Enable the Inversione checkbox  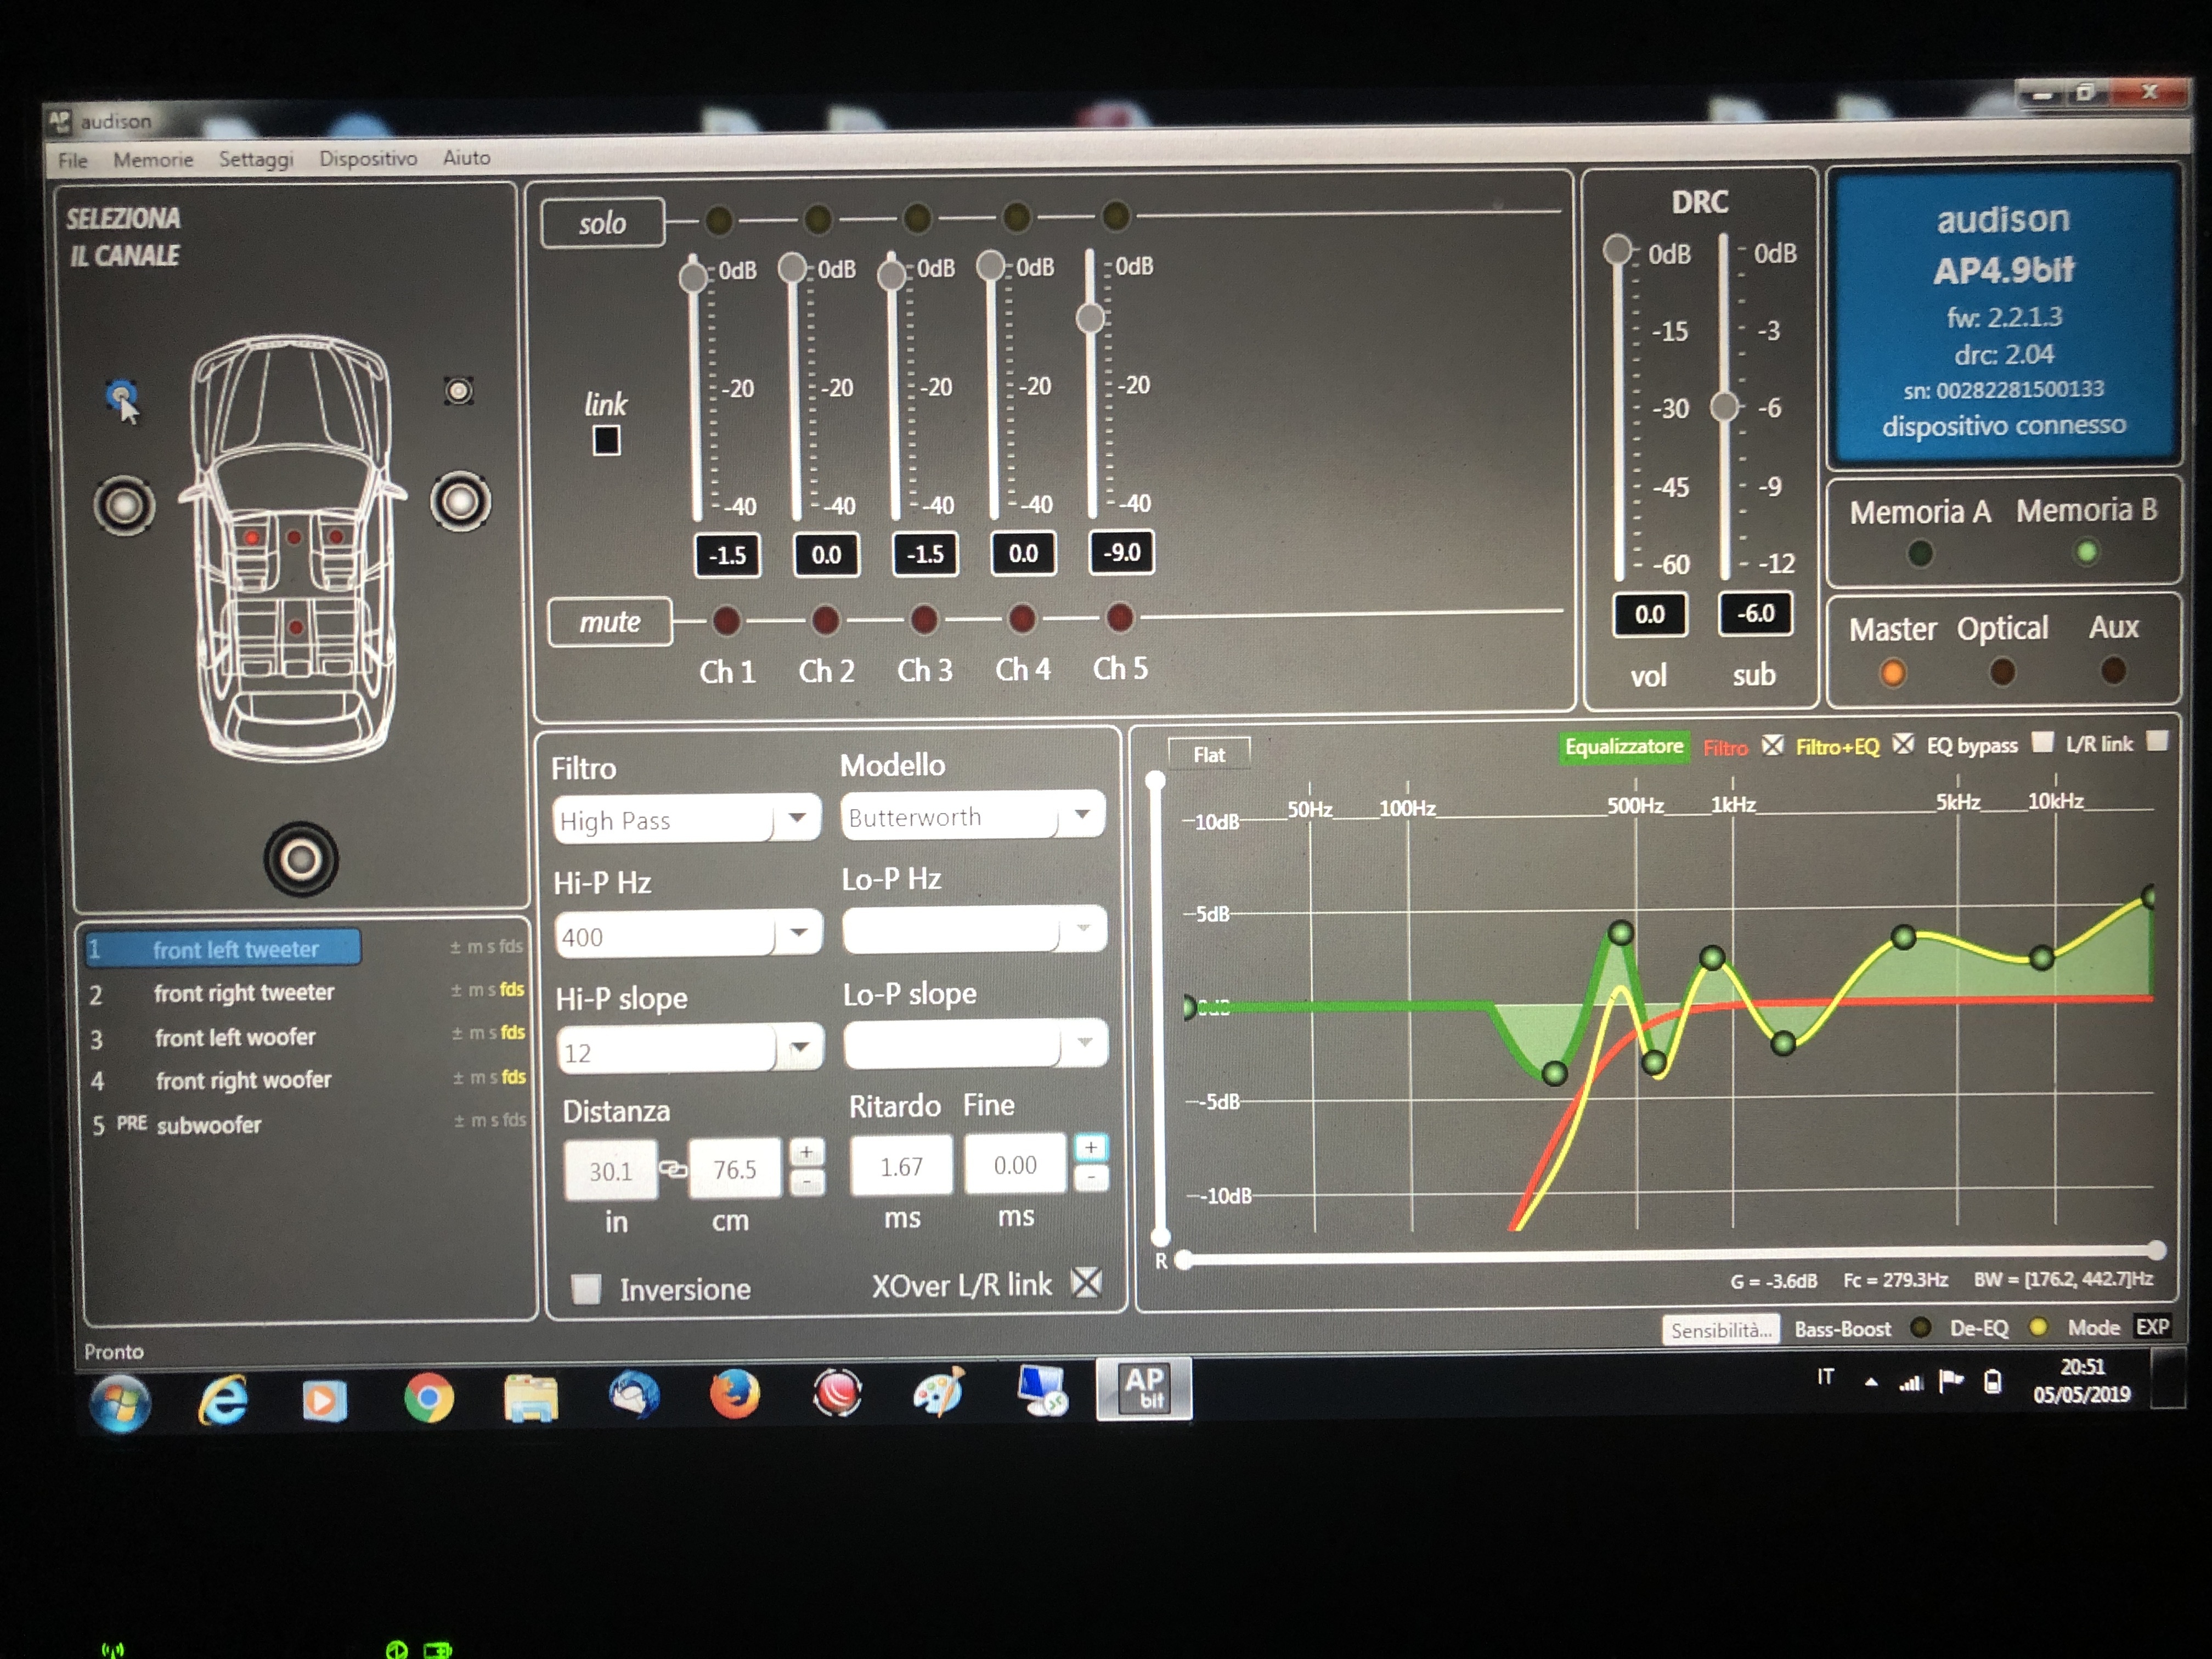(x=586, y=1289)
